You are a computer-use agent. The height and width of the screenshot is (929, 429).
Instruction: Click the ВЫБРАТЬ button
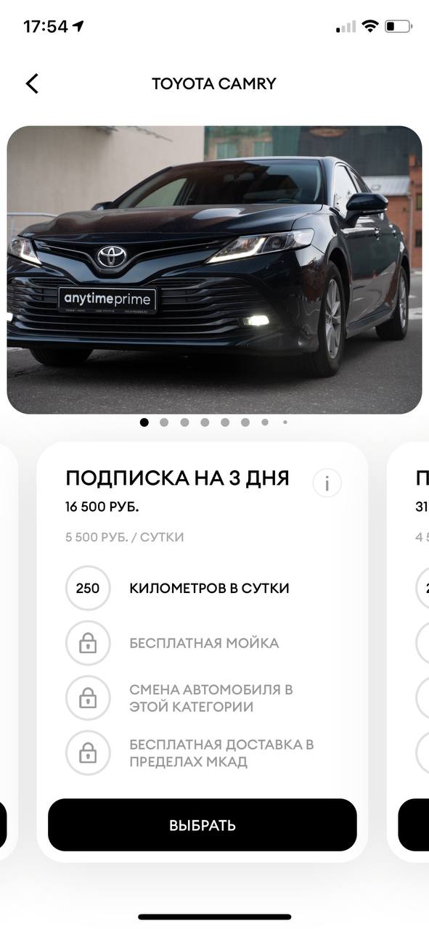[203, 825]
